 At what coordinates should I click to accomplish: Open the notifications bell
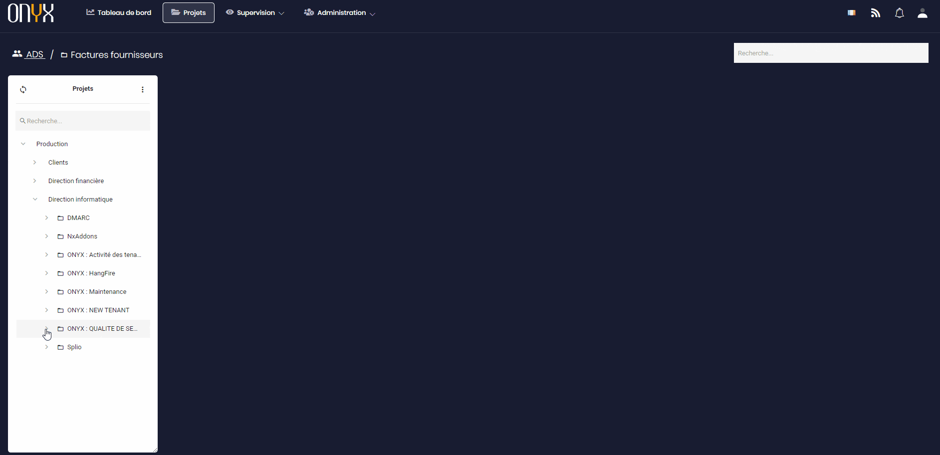coord(900,13)
